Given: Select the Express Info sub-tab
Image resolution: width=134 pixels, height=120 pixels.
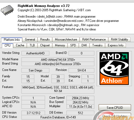Looking at the screenshot, I should 116,45.
